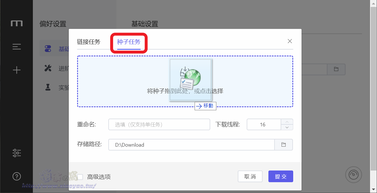Click the 提交 submit button
Viewport: 377px width, 193px height.
[280, 176]
